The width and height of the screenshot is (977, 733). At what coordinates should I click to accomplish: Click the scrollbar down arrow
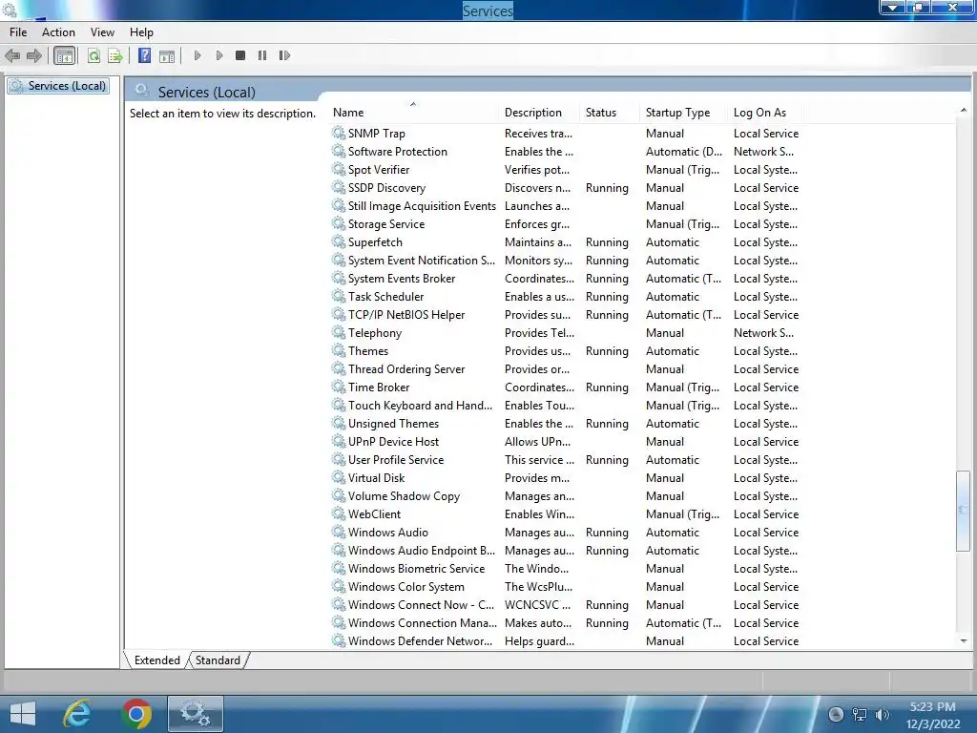[964, 640]
